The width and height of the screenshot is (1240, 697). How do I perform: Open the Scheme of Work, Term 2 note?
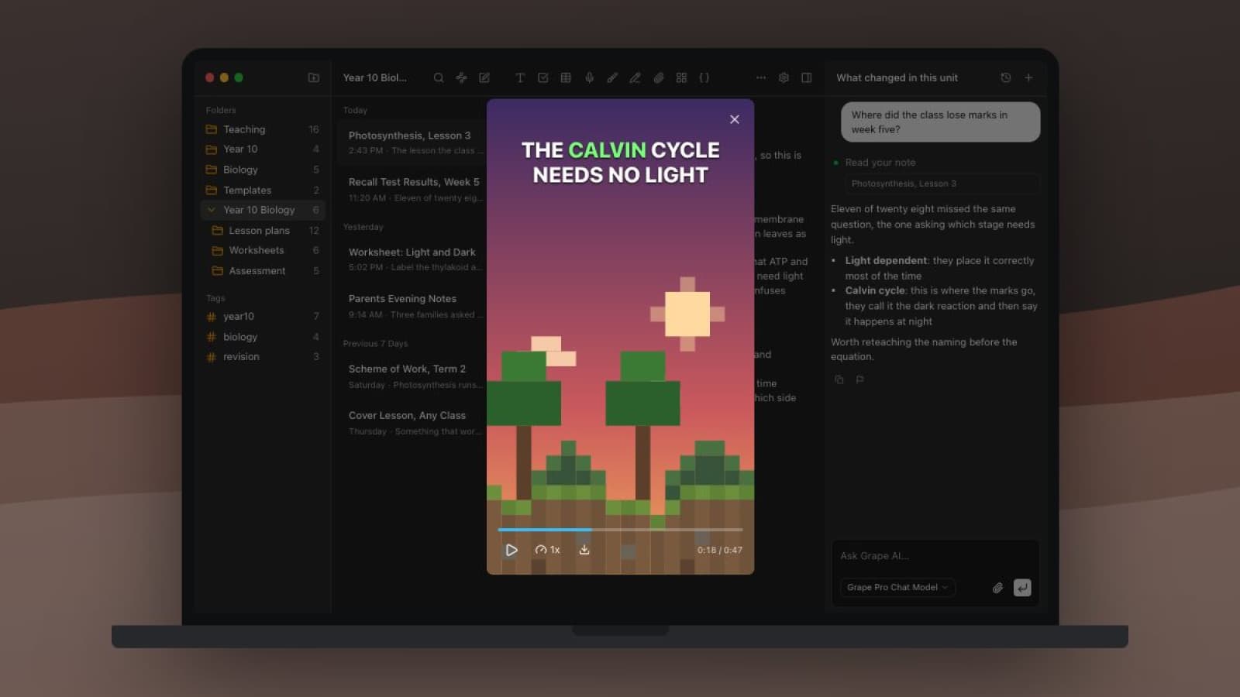click(x=412, y=376)
